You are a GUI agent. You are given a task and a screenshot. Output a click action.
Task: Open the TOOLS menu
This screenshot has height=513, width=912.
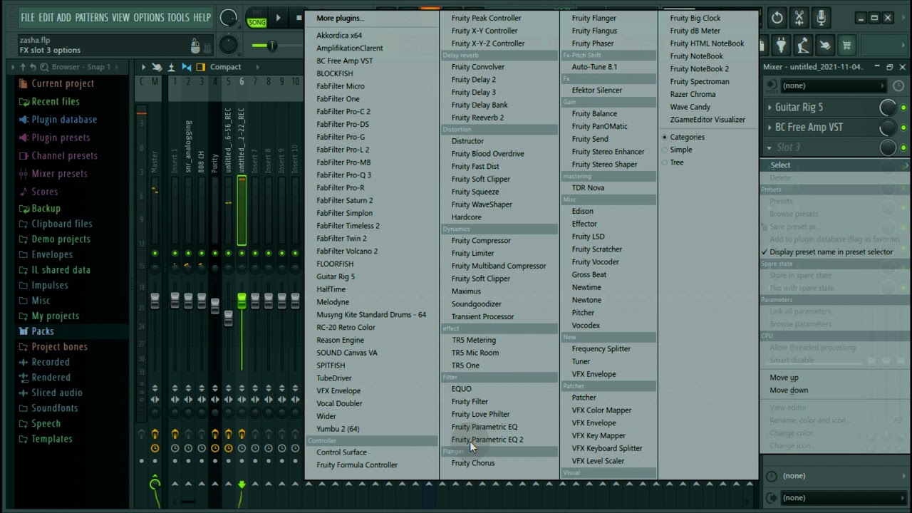tap(178, 17)
